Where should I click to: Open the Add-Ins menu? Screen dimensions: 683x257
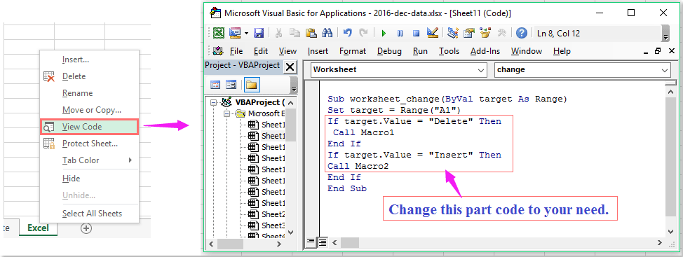[485, 51]
